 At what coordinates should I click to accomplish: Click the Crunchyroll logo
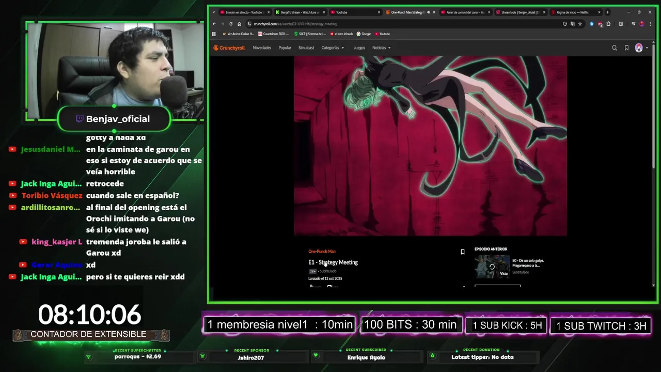(229, 48)
